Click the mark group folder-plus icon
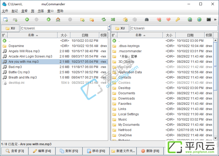This screenshot has height=156, width=219. point(82,19)
